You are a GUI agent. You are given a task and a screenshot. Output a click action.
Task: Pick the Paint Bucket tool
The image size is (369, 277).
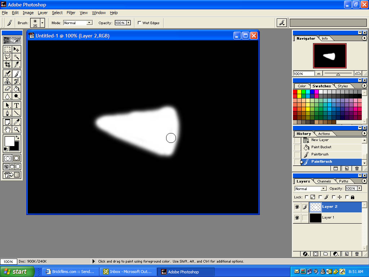[x=17, y=89]
